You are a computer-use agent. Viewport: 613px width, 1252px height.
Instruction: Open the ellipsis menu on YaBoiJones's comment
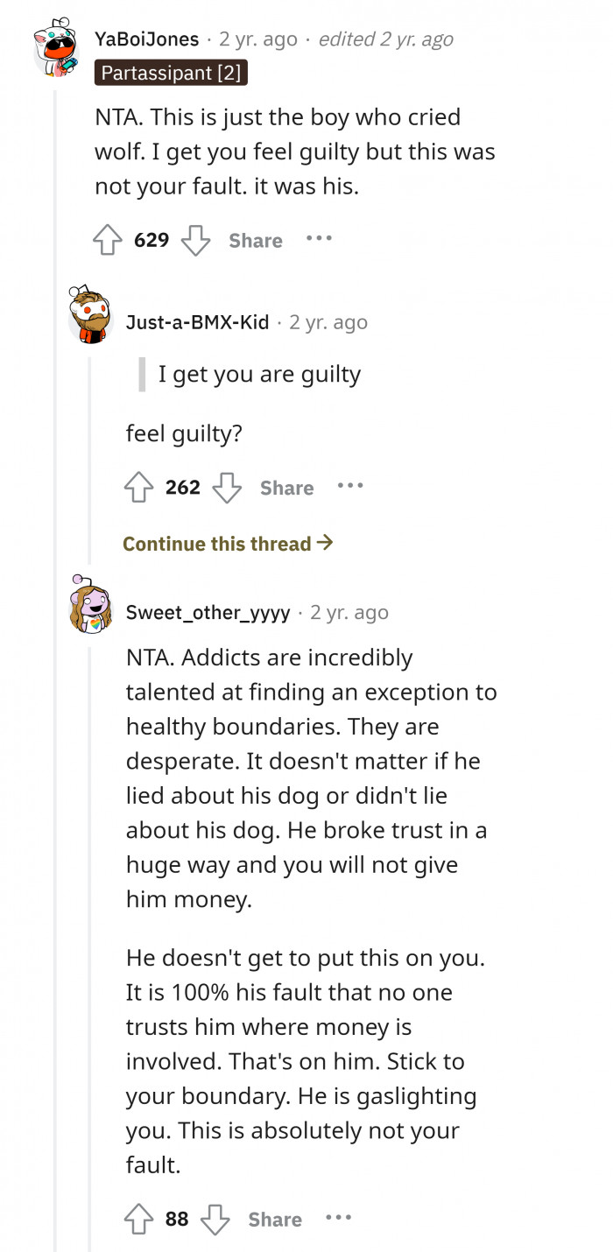tap(320, 238)
